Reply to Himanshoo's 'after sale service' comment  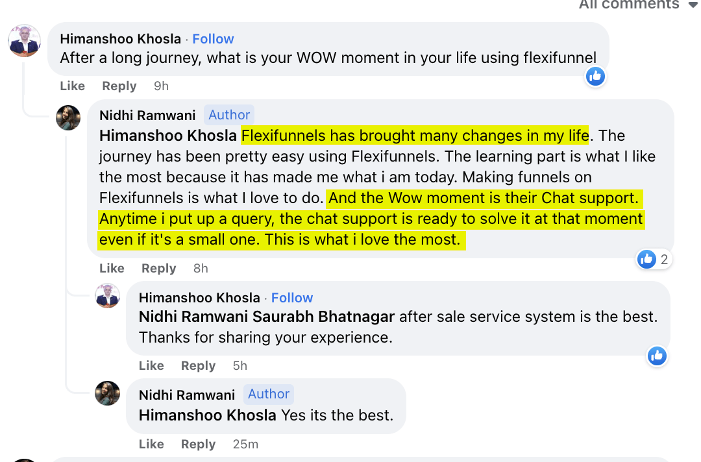198,365
